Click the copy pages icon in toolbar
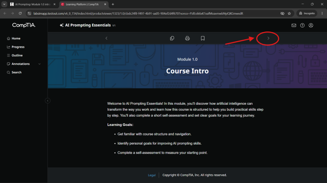The height and width of the screenshot is (183, 327). (172, 38)
